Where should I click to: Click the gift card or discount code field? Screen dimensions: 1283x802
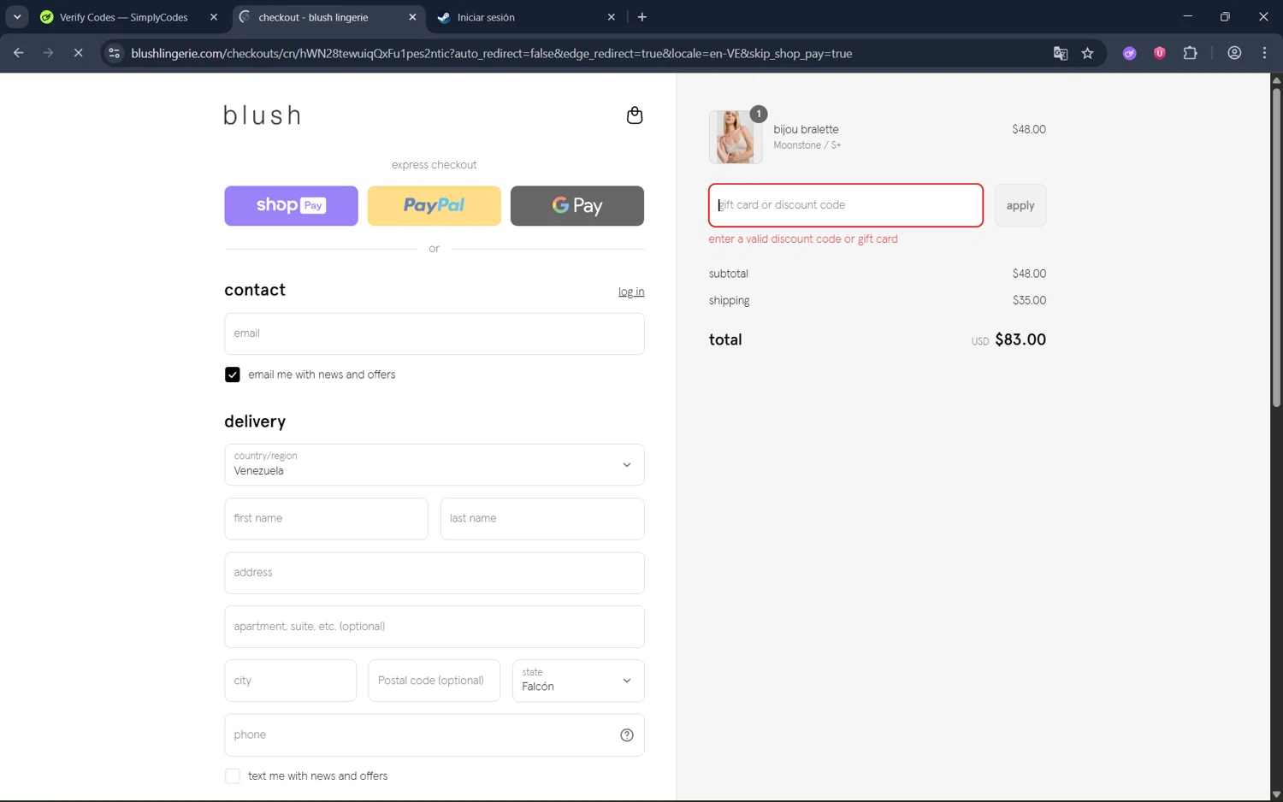(845, 205)
